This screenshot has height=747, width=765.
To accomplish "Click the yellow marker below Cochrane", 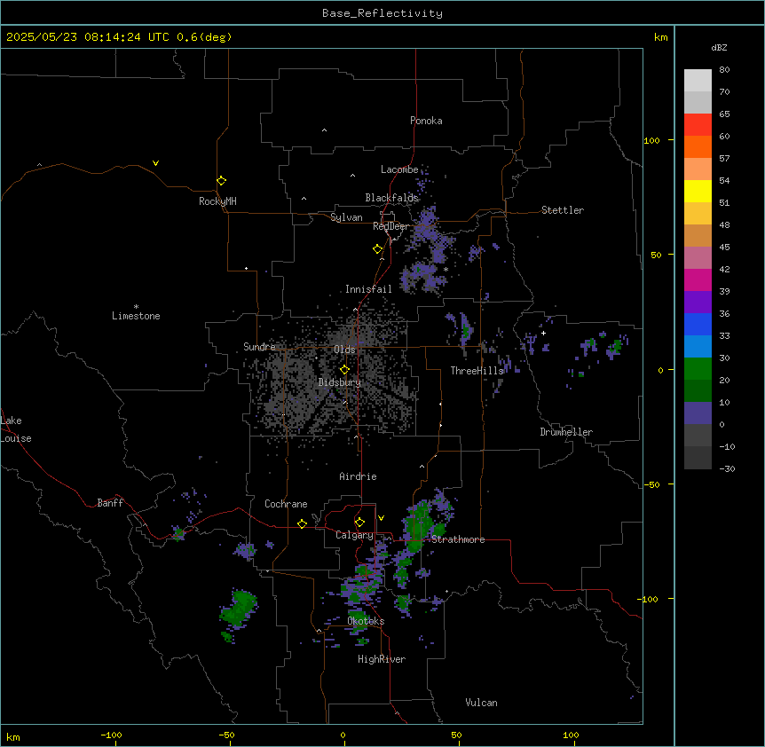I will point(302,523).
